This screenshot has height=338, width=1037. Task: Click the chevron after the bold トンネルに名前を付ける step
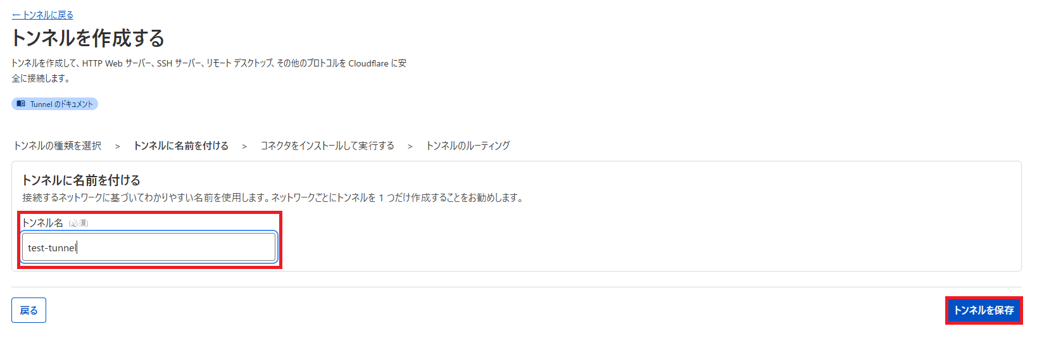coord(244,146)
